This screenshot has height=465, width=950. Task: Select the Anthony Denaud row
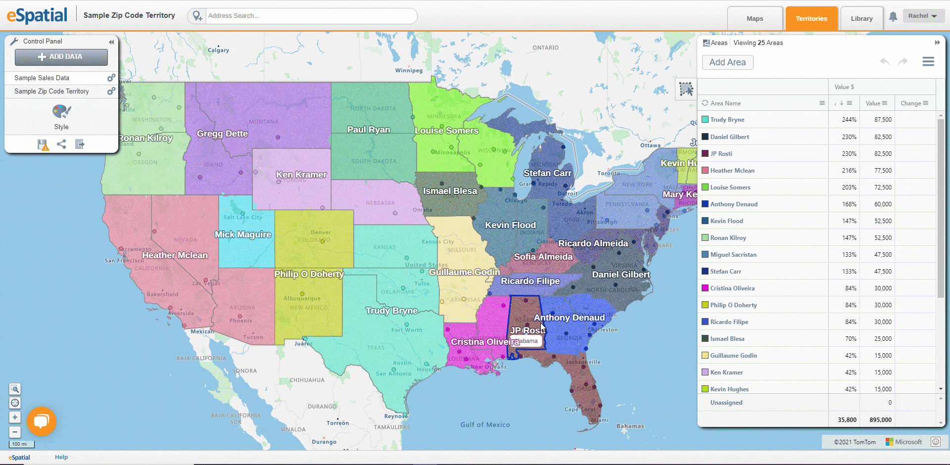[x=816, y=204]
